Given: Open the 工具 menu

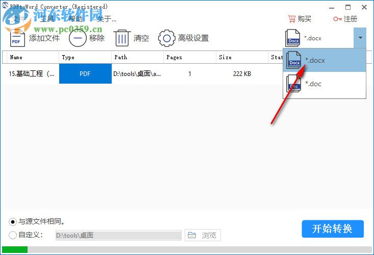Looking at the screenshot, I should (x=47, y=19).
